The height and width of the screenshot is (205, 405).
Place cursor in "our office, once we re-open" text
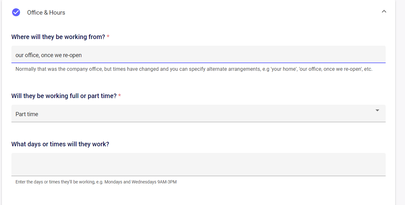tap(49, 55)
